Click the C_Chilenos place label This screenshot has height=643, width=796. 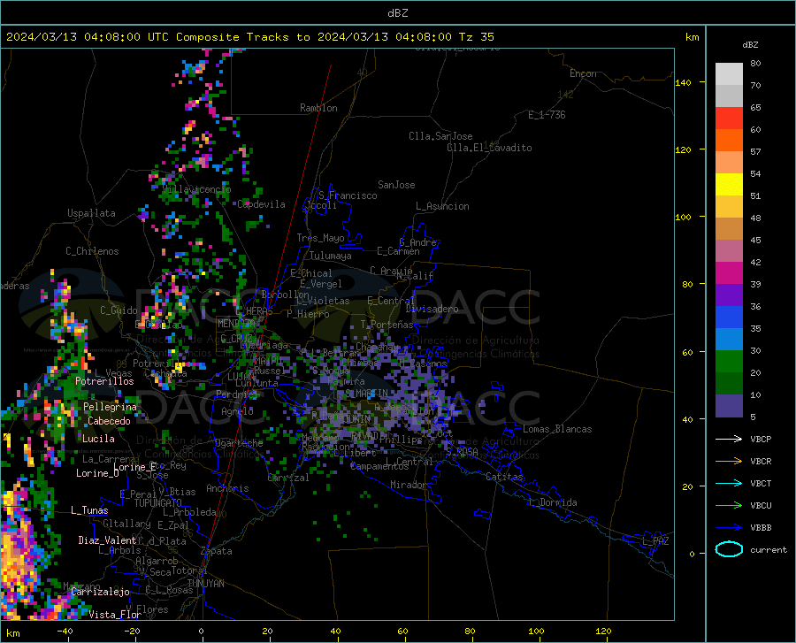click(92, 250)
